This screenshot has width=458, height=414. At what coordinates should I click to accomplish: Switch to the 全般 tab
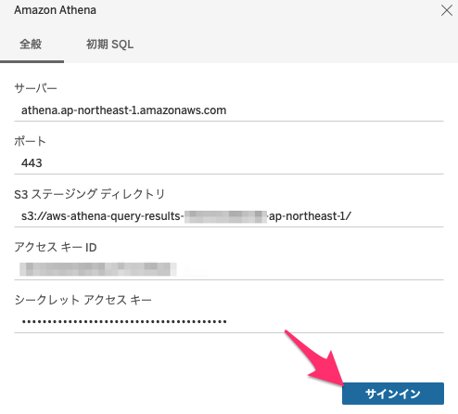click(x=31, y=45)
